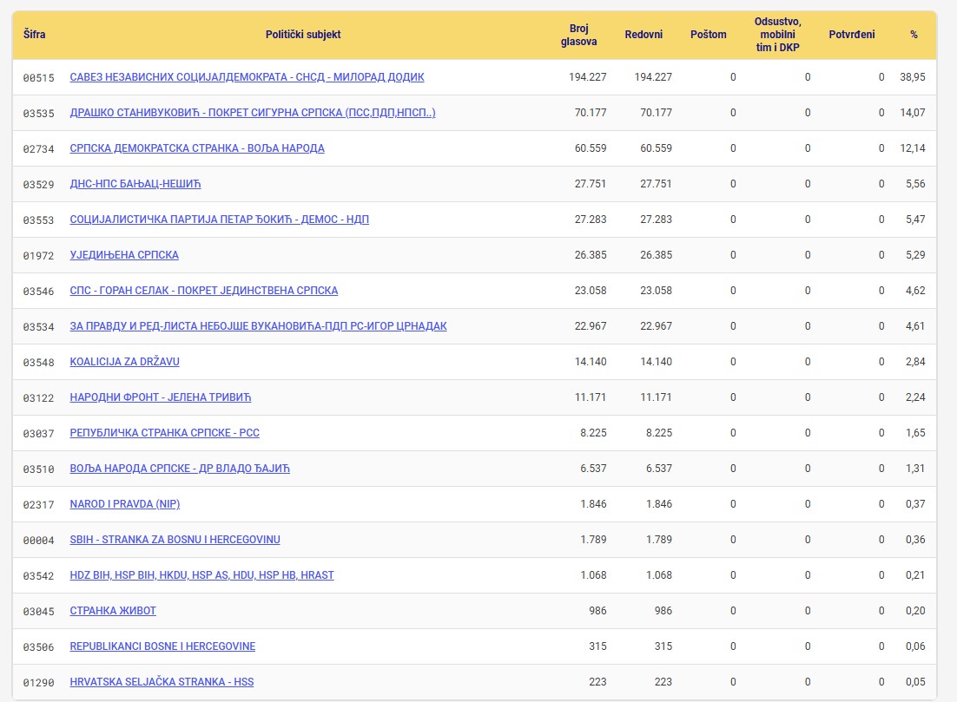Select party code 00515
Image resolution: width=957 pixels, height=702 pixels.
38,78
